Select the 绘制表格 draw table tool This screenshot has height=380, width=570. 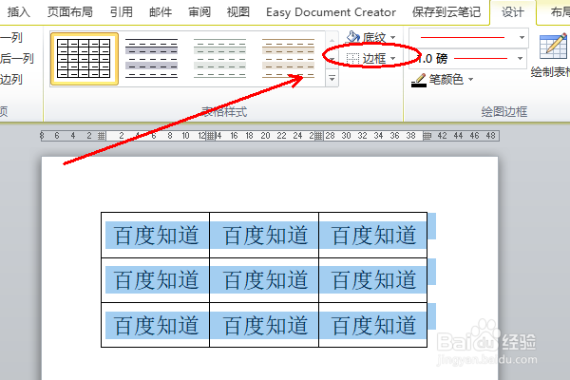[552, 56]
